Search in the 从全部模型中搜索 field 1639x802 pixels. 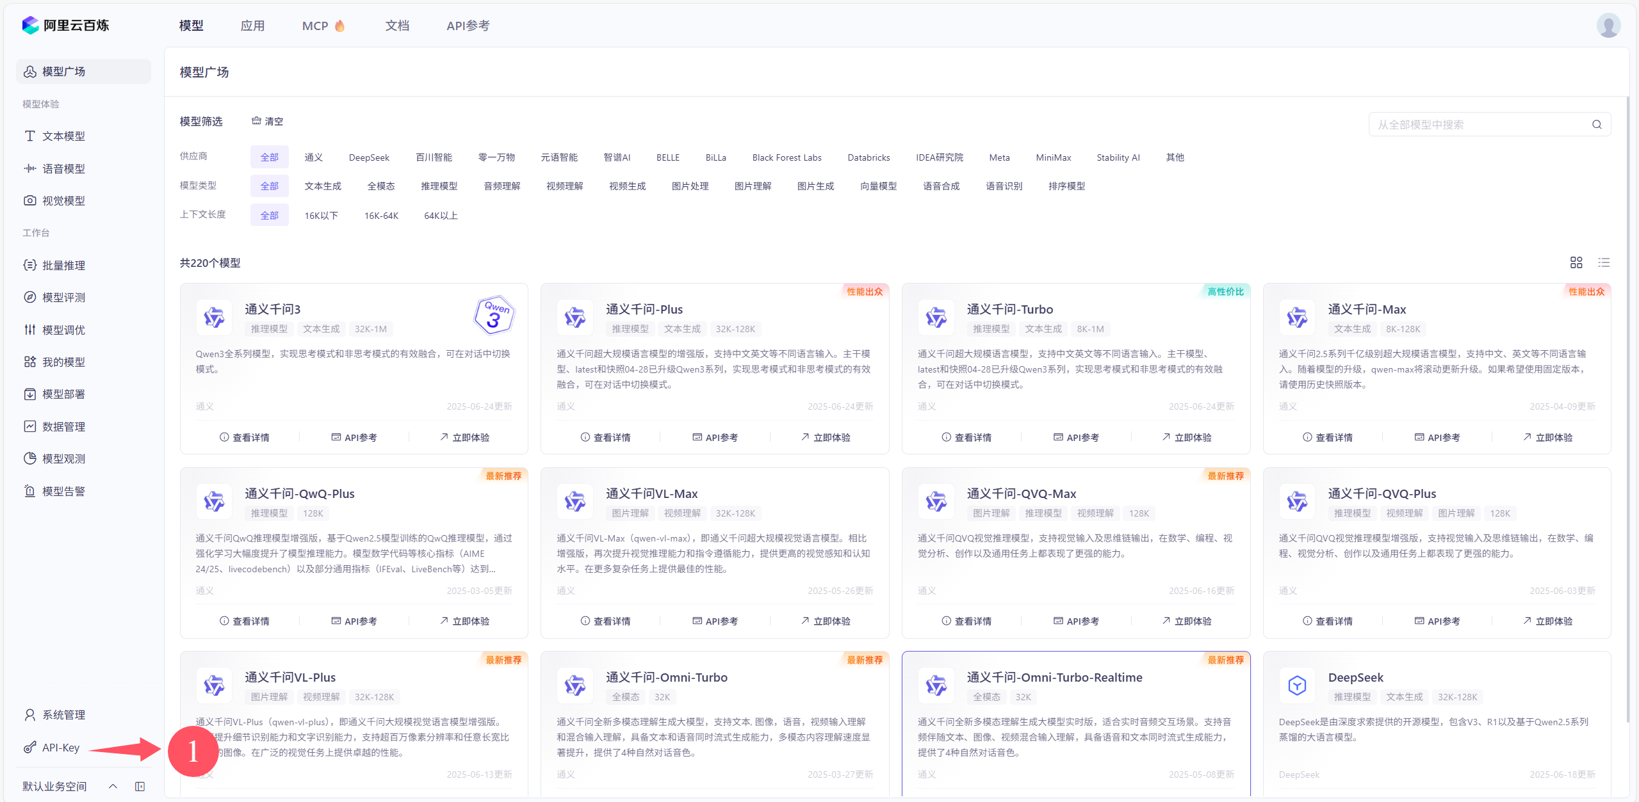[1490, 125]
